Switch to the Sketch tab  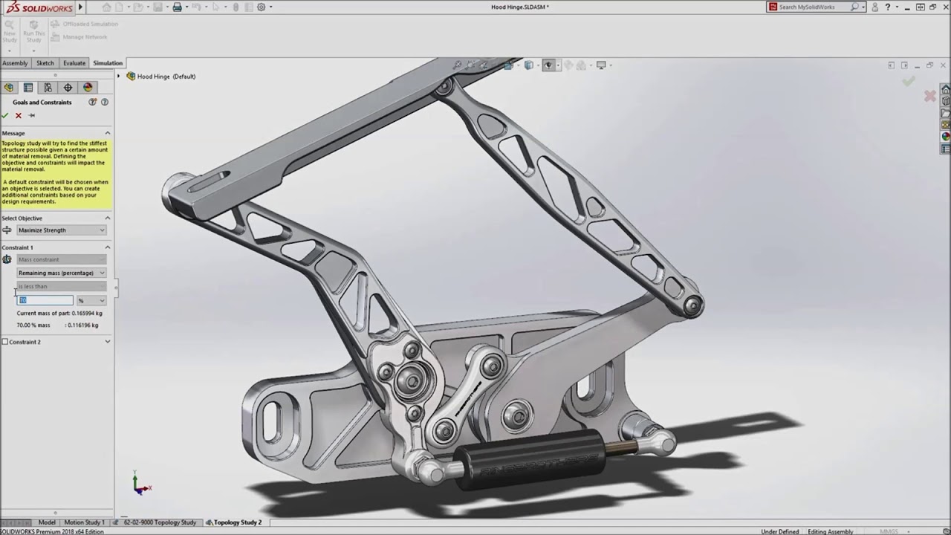coord(45,63)
